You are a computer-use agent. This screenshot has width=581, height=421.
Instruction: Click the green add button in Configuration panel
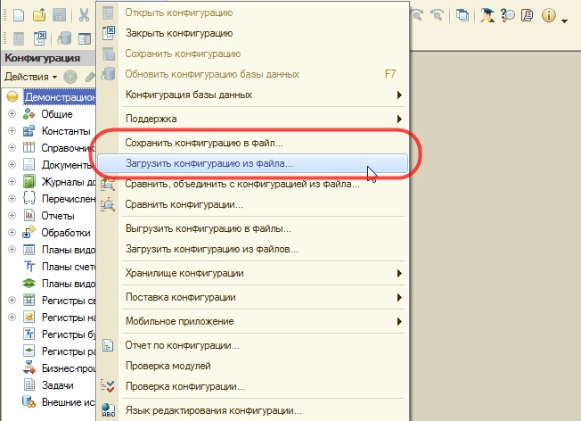point(70,77)
